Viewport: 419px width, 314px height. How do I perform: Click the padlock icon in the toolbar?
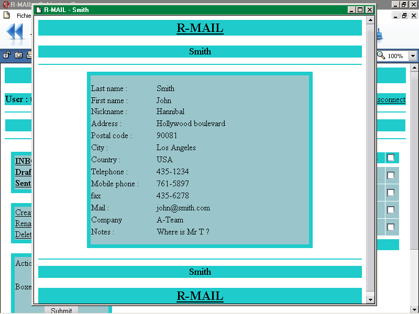click(8, 55)
